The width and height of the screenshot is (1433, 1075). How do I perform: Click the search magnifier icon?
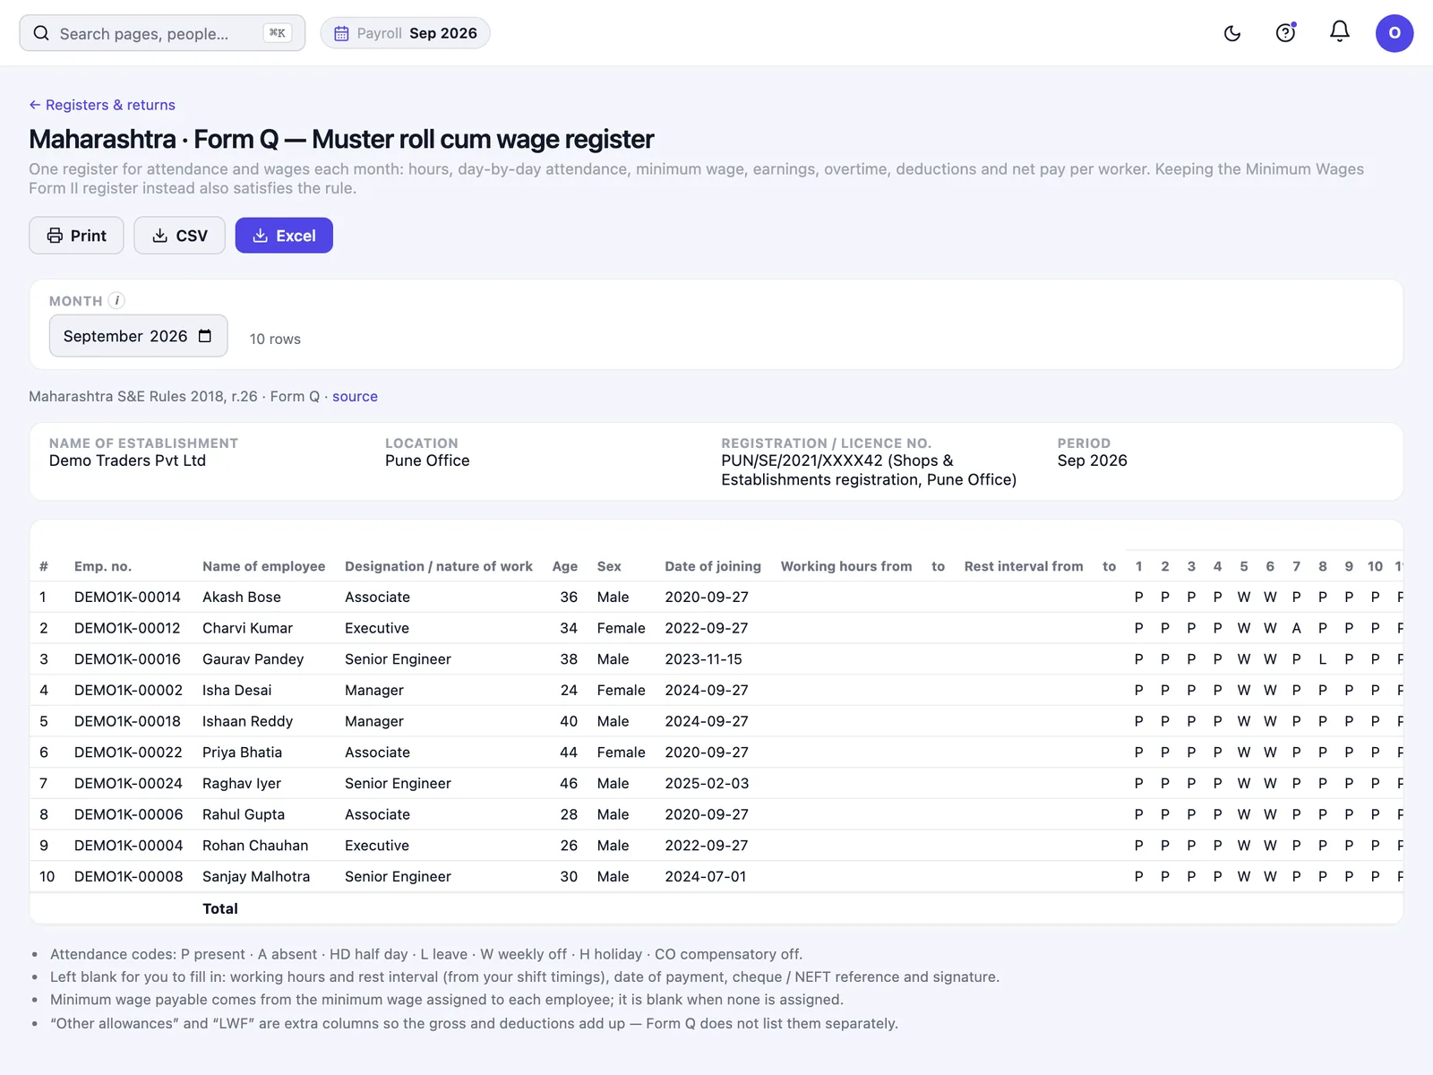[x=41, y=33]
